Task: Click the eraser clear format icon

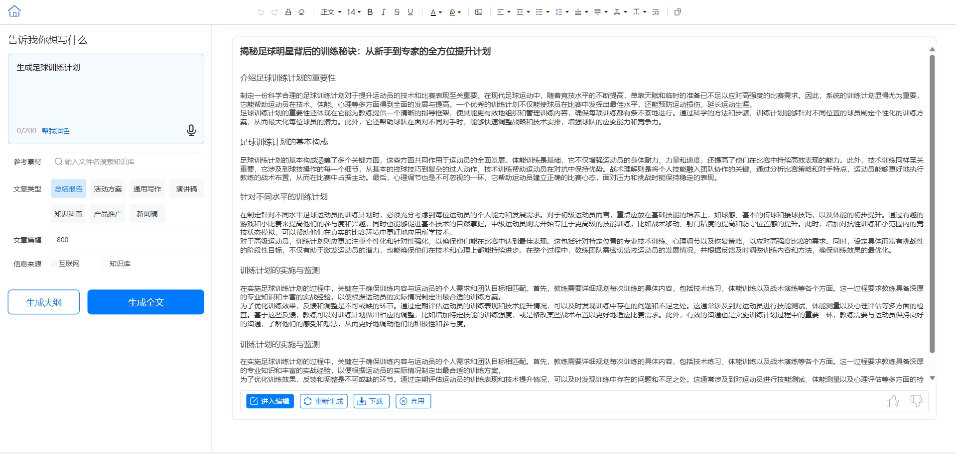Action: click(301, 12)
